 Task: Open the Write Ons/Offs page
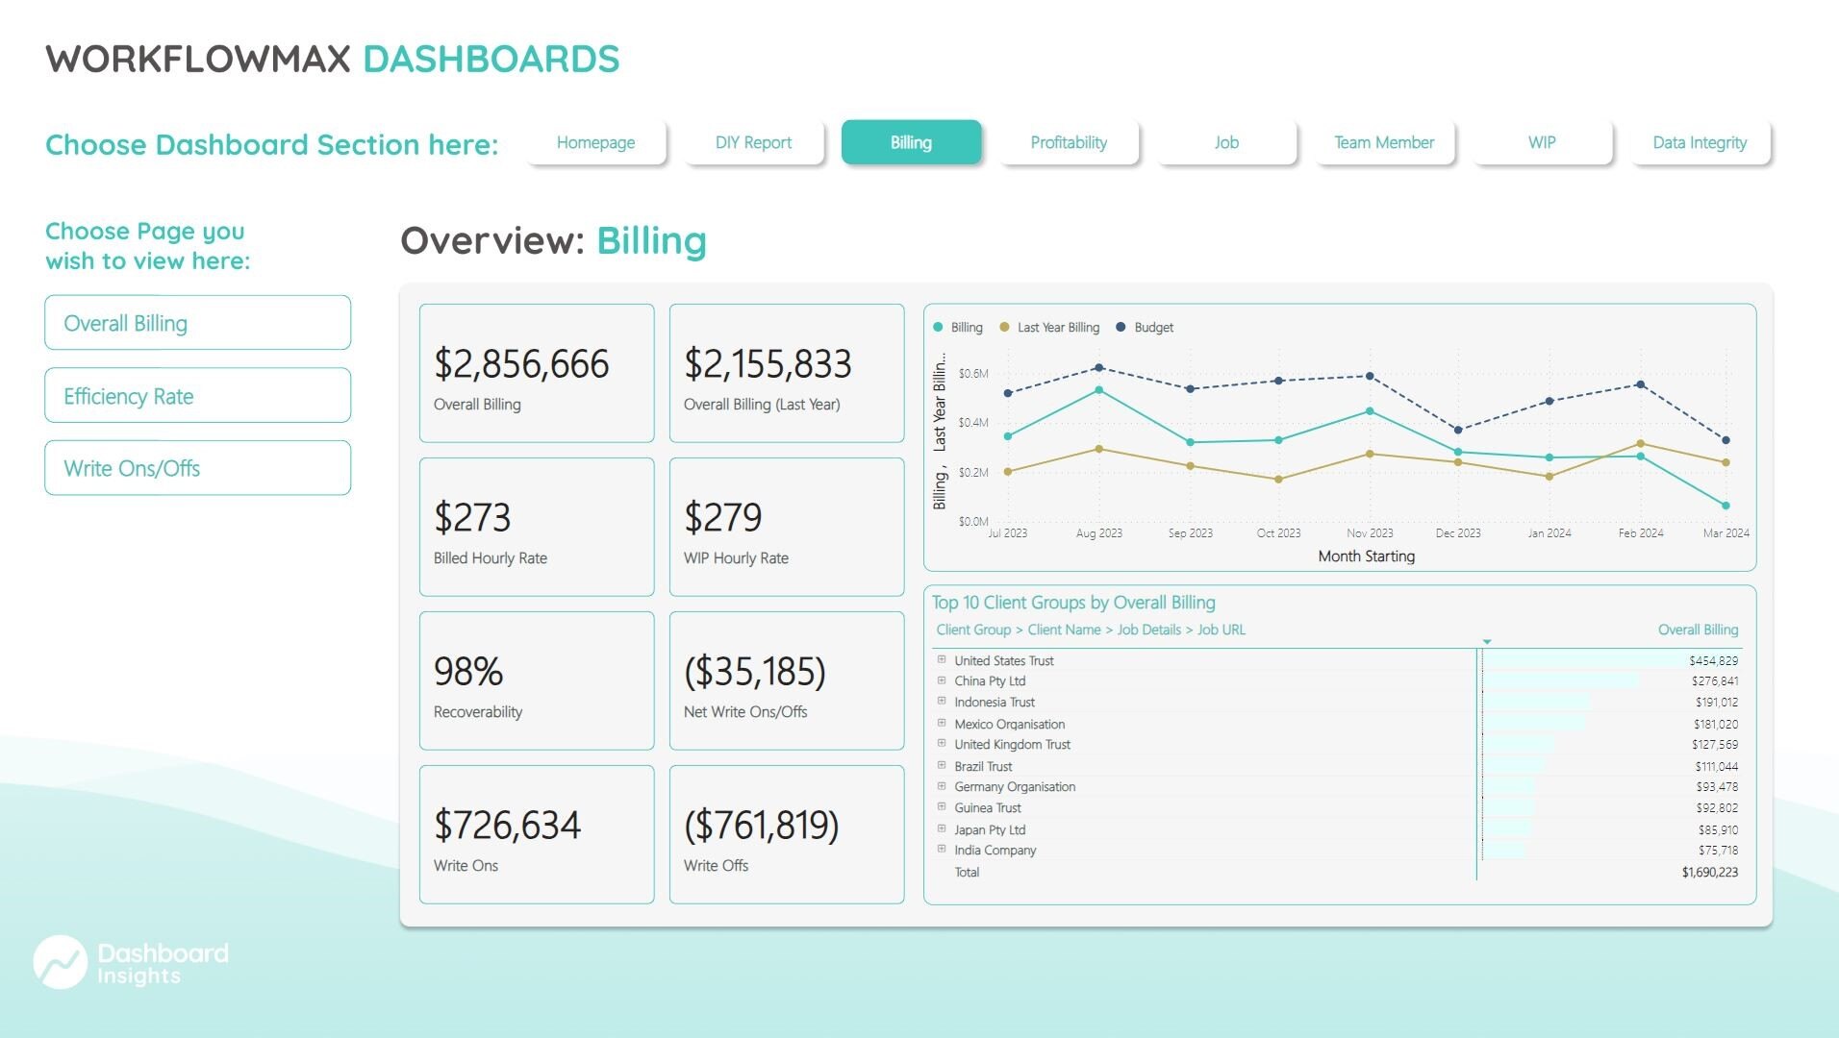pos(198,468)
